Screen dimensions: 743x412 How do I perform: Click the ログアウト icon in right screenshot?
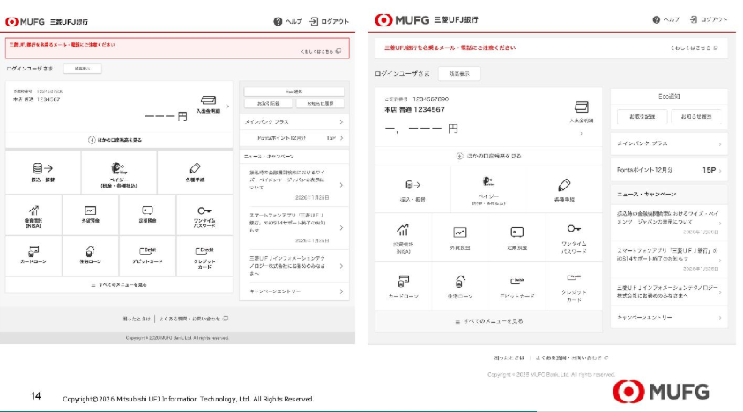point(694,19)
